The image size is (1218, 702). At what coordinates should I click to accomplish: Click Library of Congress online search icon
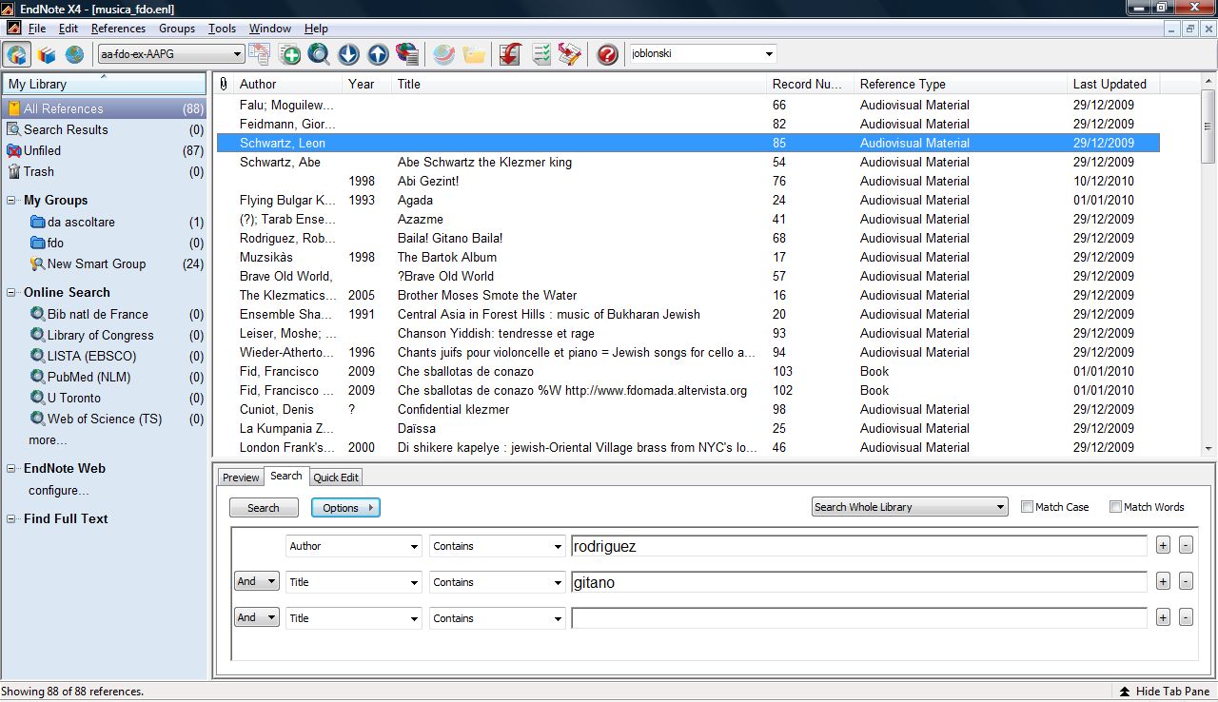pyautogui.click(x=37, y=335)
